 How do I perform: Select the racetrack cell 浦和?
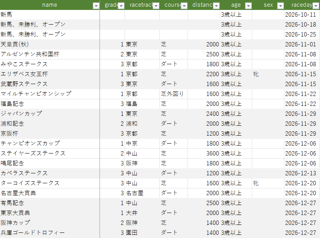click(x=142, y=124)
